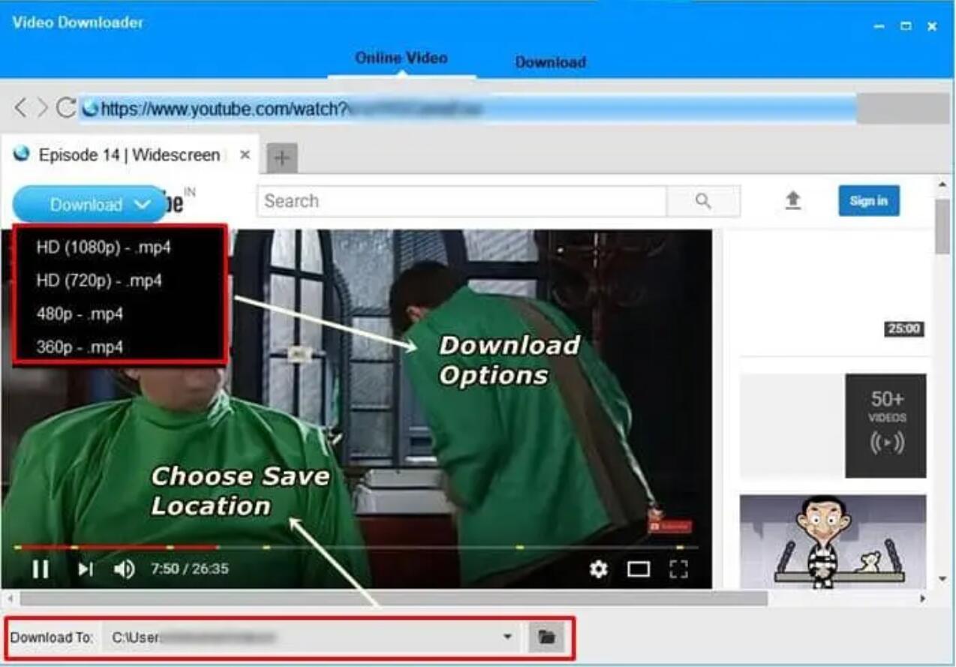956x667 pixels.
Task: Open the folder browse icon for save location
Action: (547, 637)
